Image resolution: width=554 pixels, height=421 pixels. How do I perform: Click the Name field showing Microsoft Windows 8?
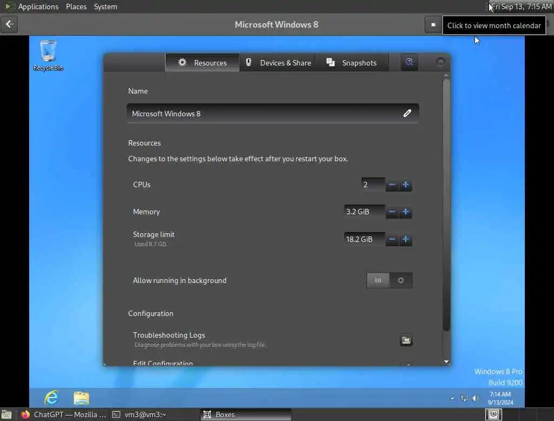(x=273, y=114)
